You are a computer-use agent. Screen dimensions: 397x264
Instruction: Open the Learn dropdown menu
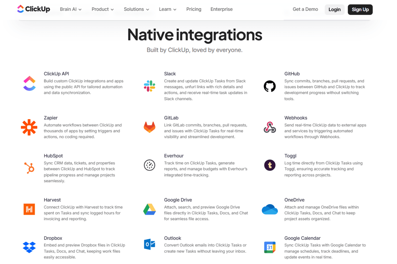coord(167,9)
